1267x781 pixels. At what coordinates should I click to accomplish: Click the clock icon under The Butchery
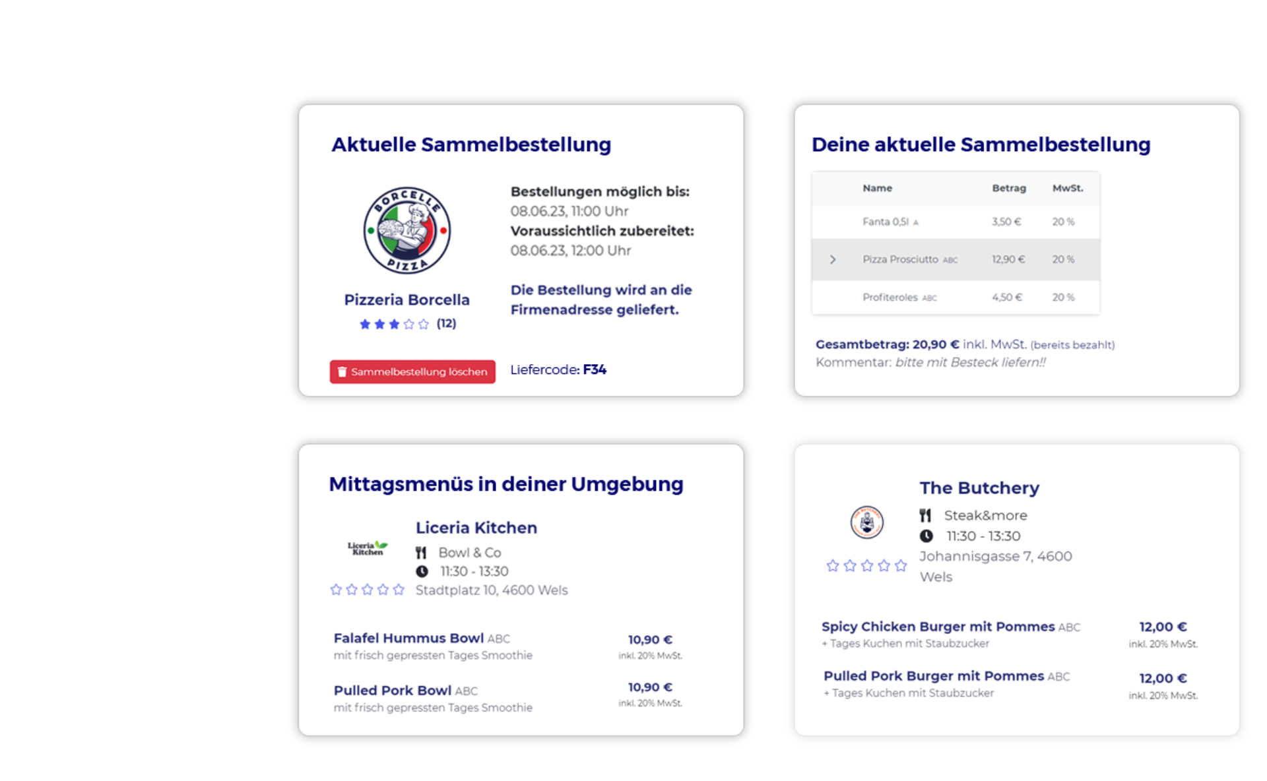coord(926,536)
